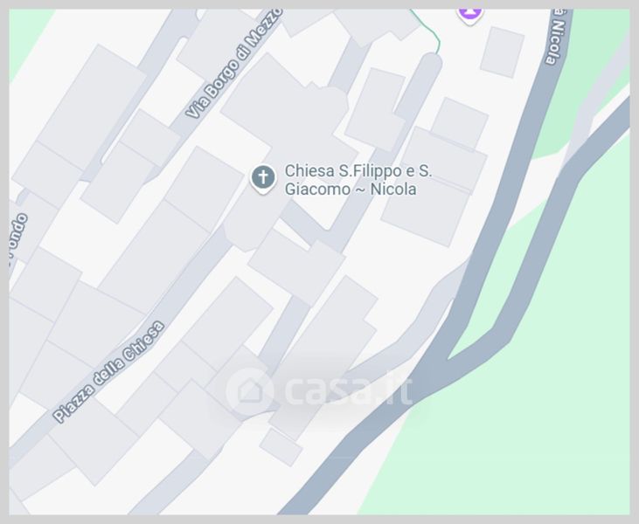Select small square building near purple marker

[x=502, y=52]
